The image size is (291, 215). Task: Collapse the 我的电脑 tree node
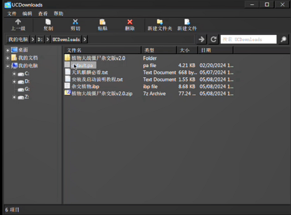pos(7,66)
